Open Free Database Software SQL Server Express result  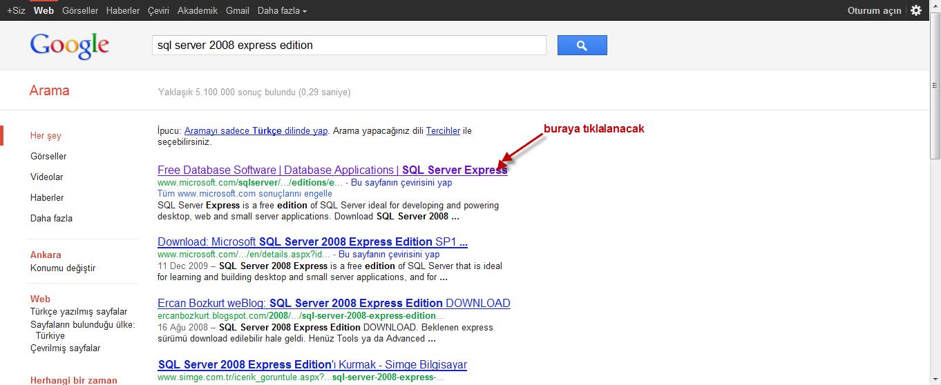332,170
